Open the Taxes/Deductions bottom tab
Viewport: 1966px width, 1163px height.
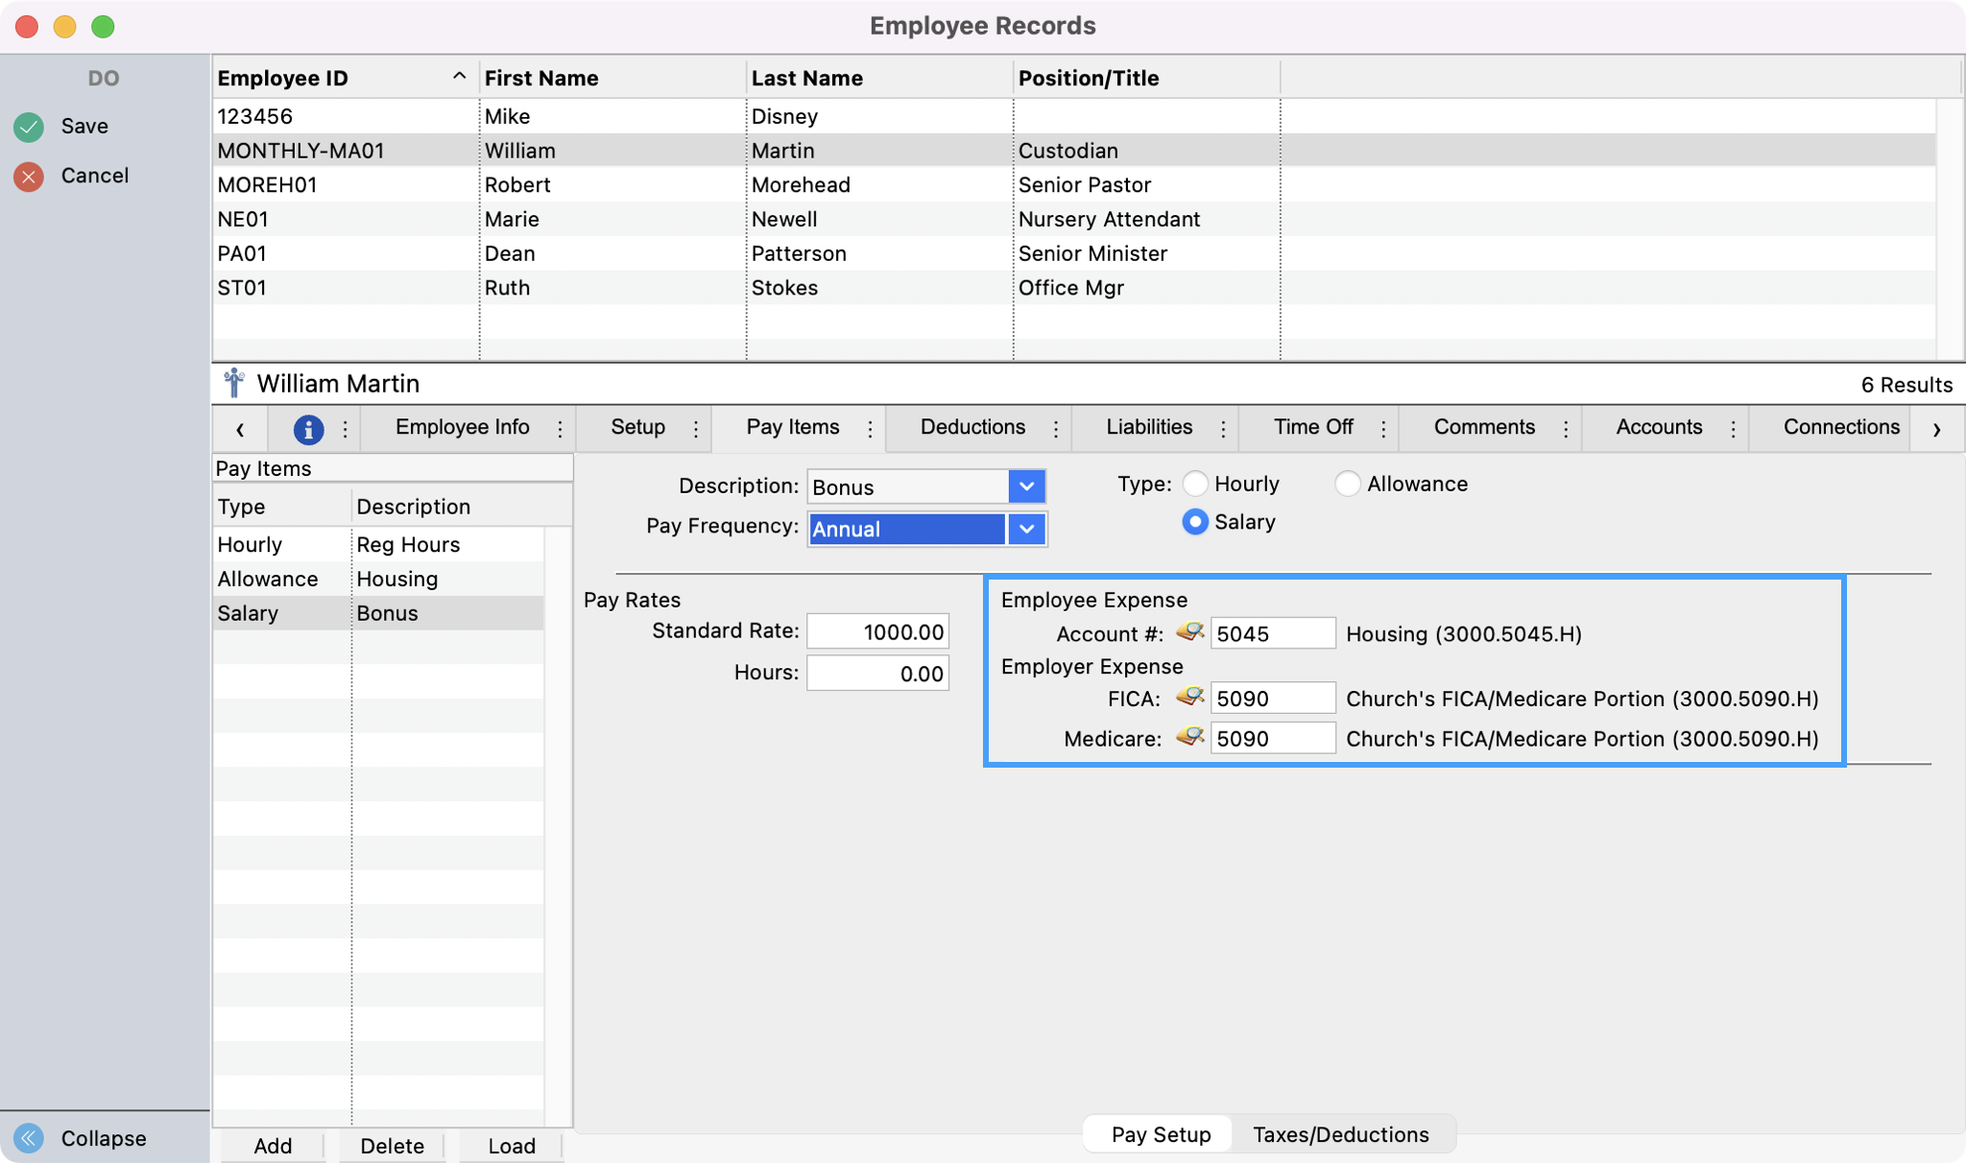pos(1340,1134)
